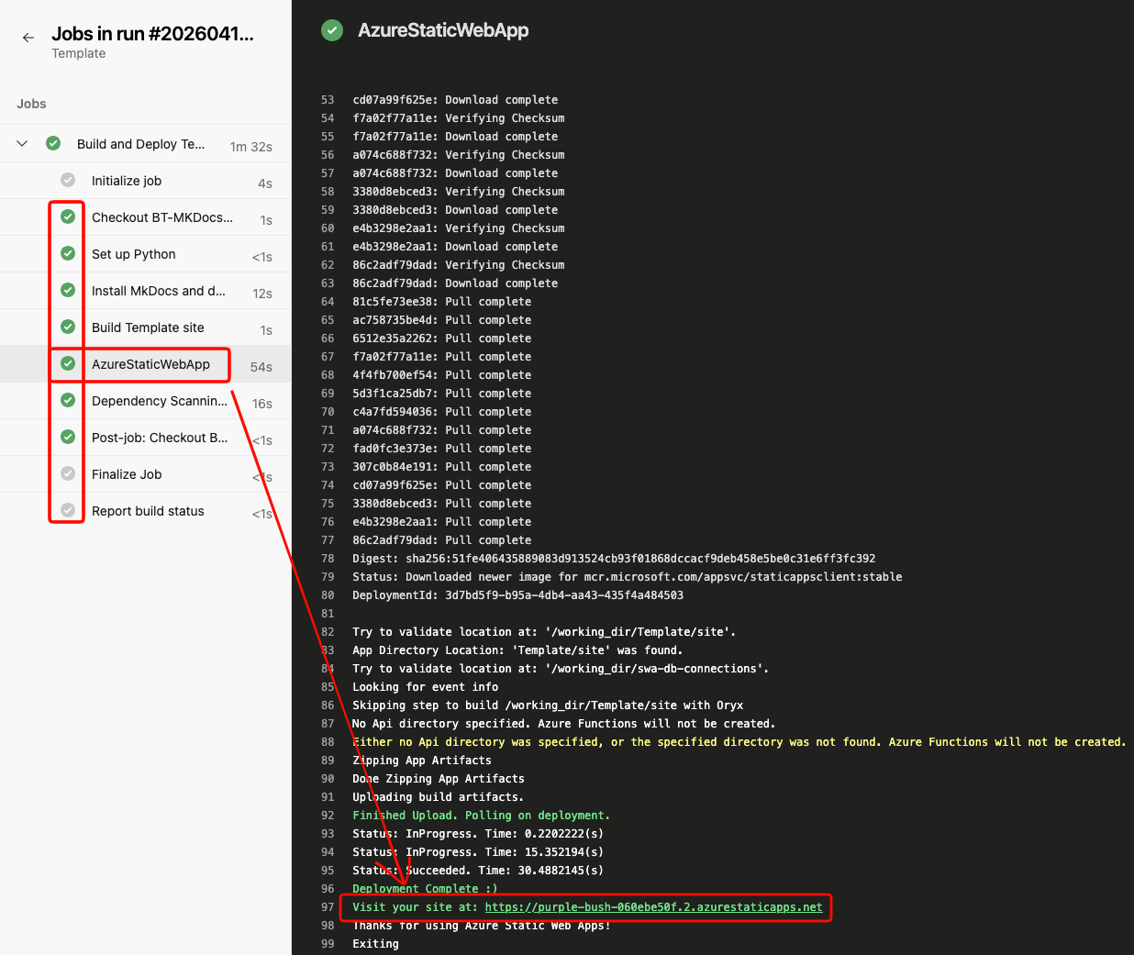Select the AzureStaticWebApp step
Viewport: 1134px width, 955px height.
click(150, 364)
